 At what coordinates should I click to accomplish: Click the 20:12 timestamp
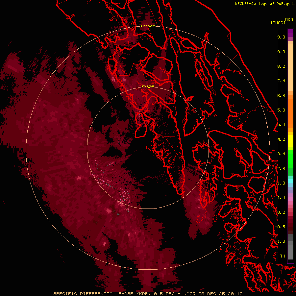tap(235, 294)
